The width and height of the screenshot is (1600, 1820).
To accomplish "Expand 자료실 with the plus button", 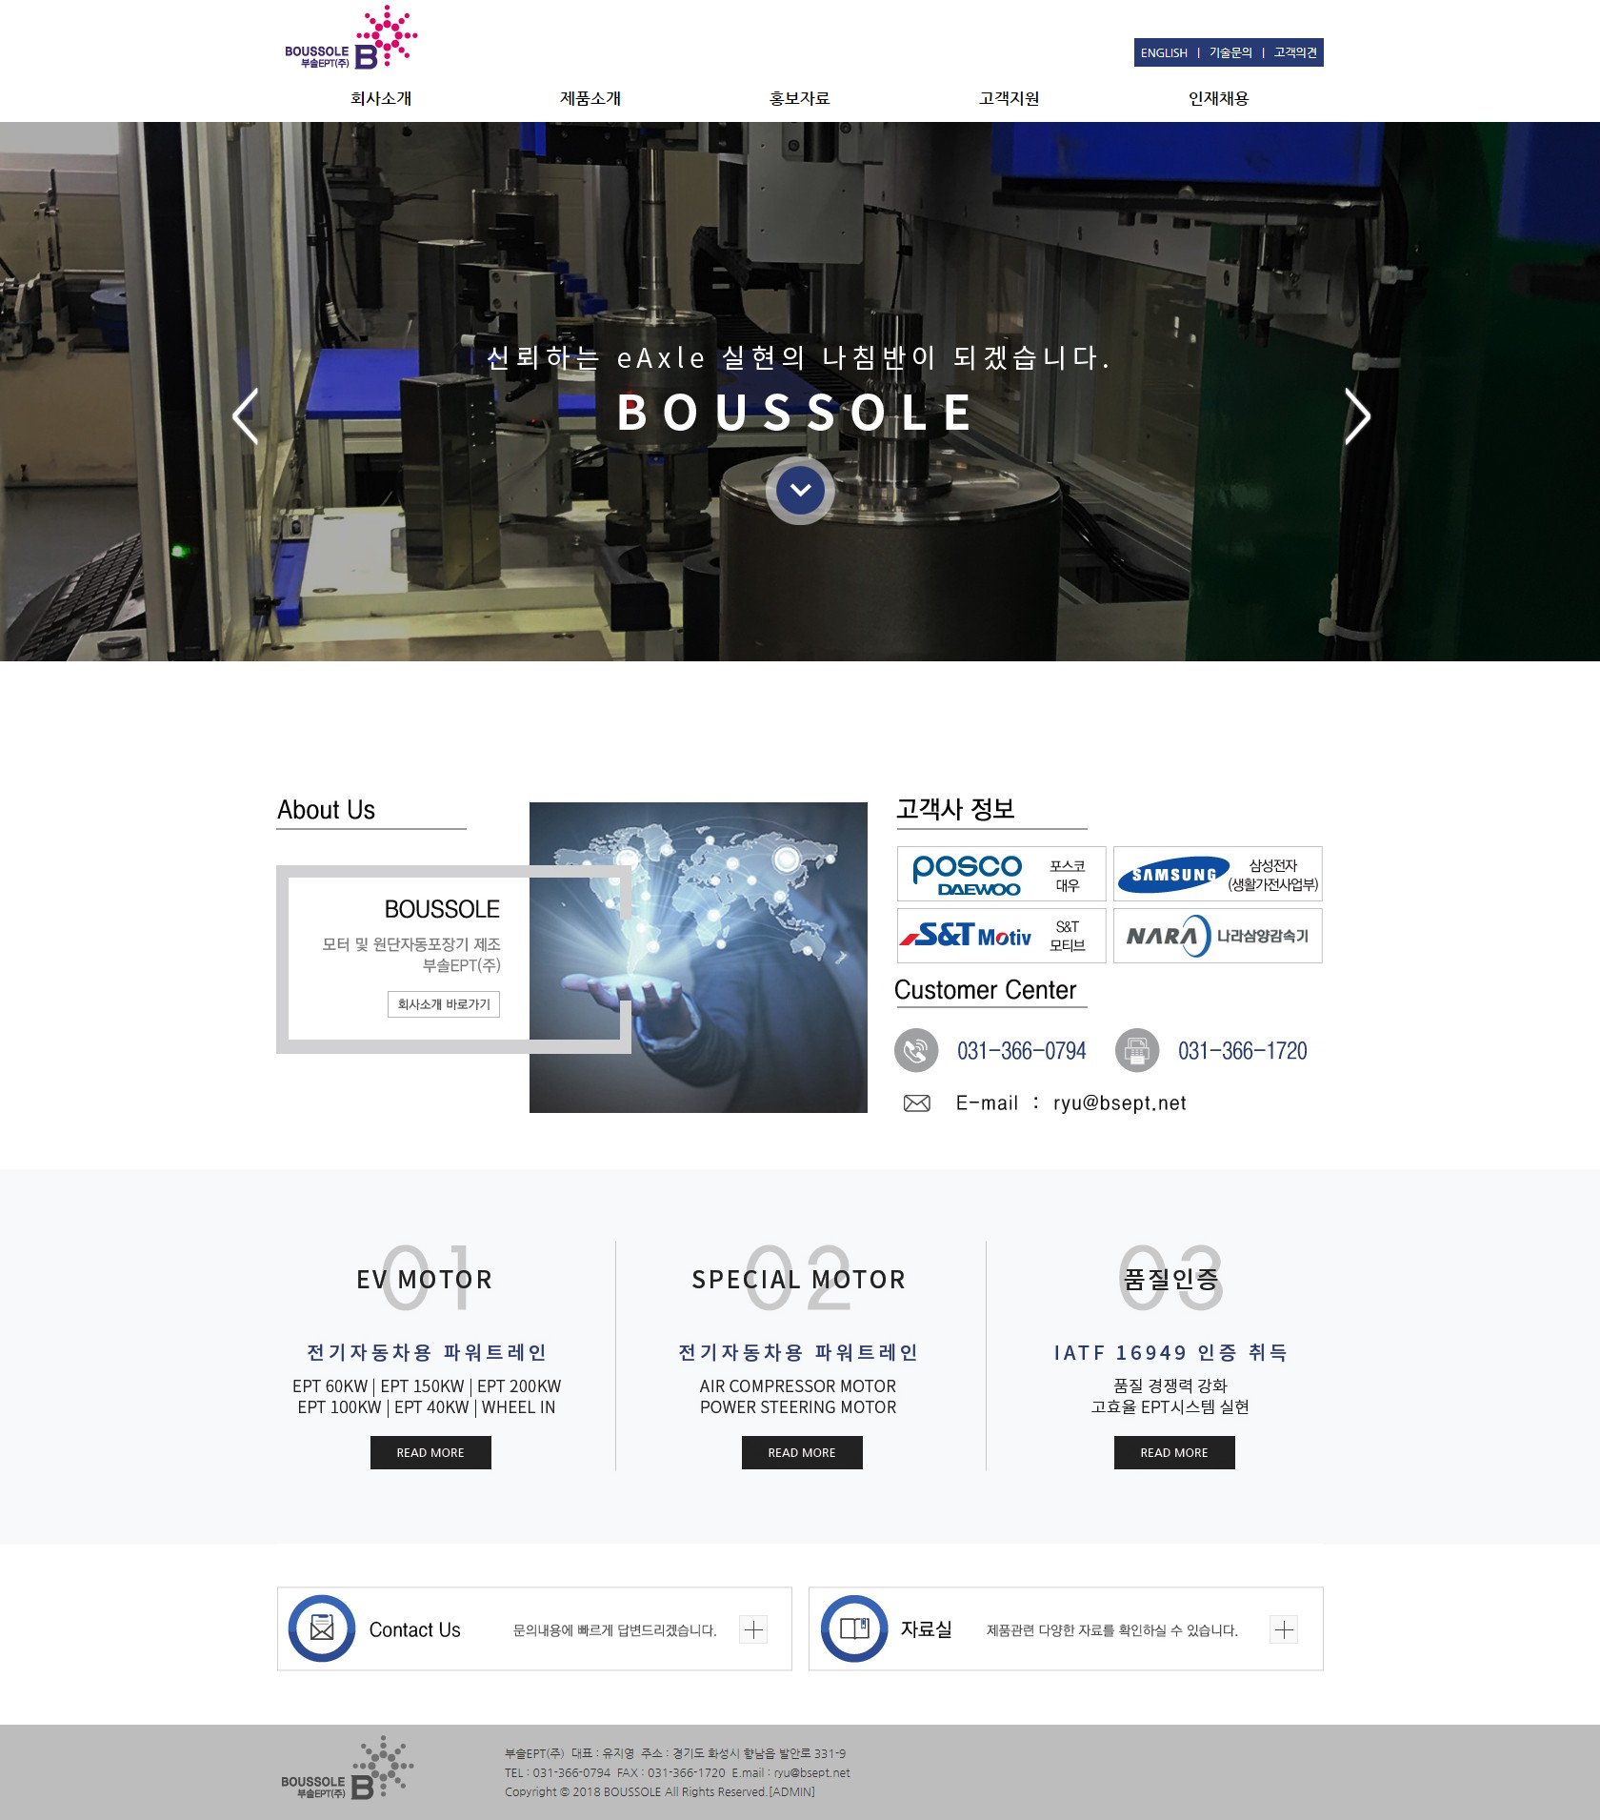I will [1284, 1629].
